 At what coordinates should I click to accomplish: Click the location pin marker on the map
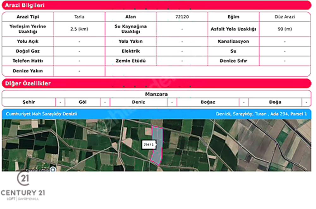pyautogui.click(x=53, y=169)
